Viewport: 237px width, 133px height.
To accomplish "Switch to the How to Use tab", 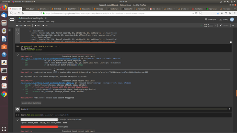I will [x=212, y=9].
